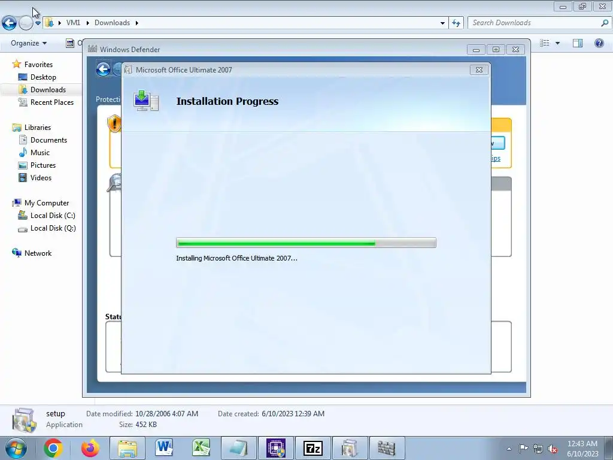The image size is (613, 460).
Task: Open Microsoft Word from the taskbar
Action: (164, 448)
